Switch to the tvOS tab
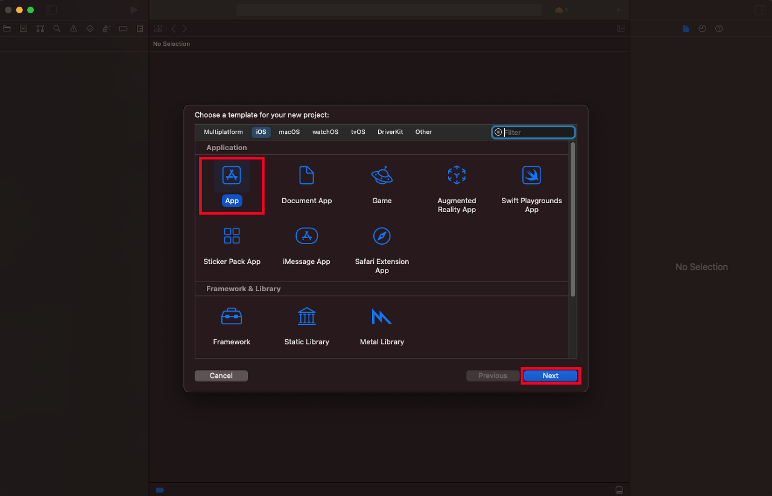 pos(358,132)
